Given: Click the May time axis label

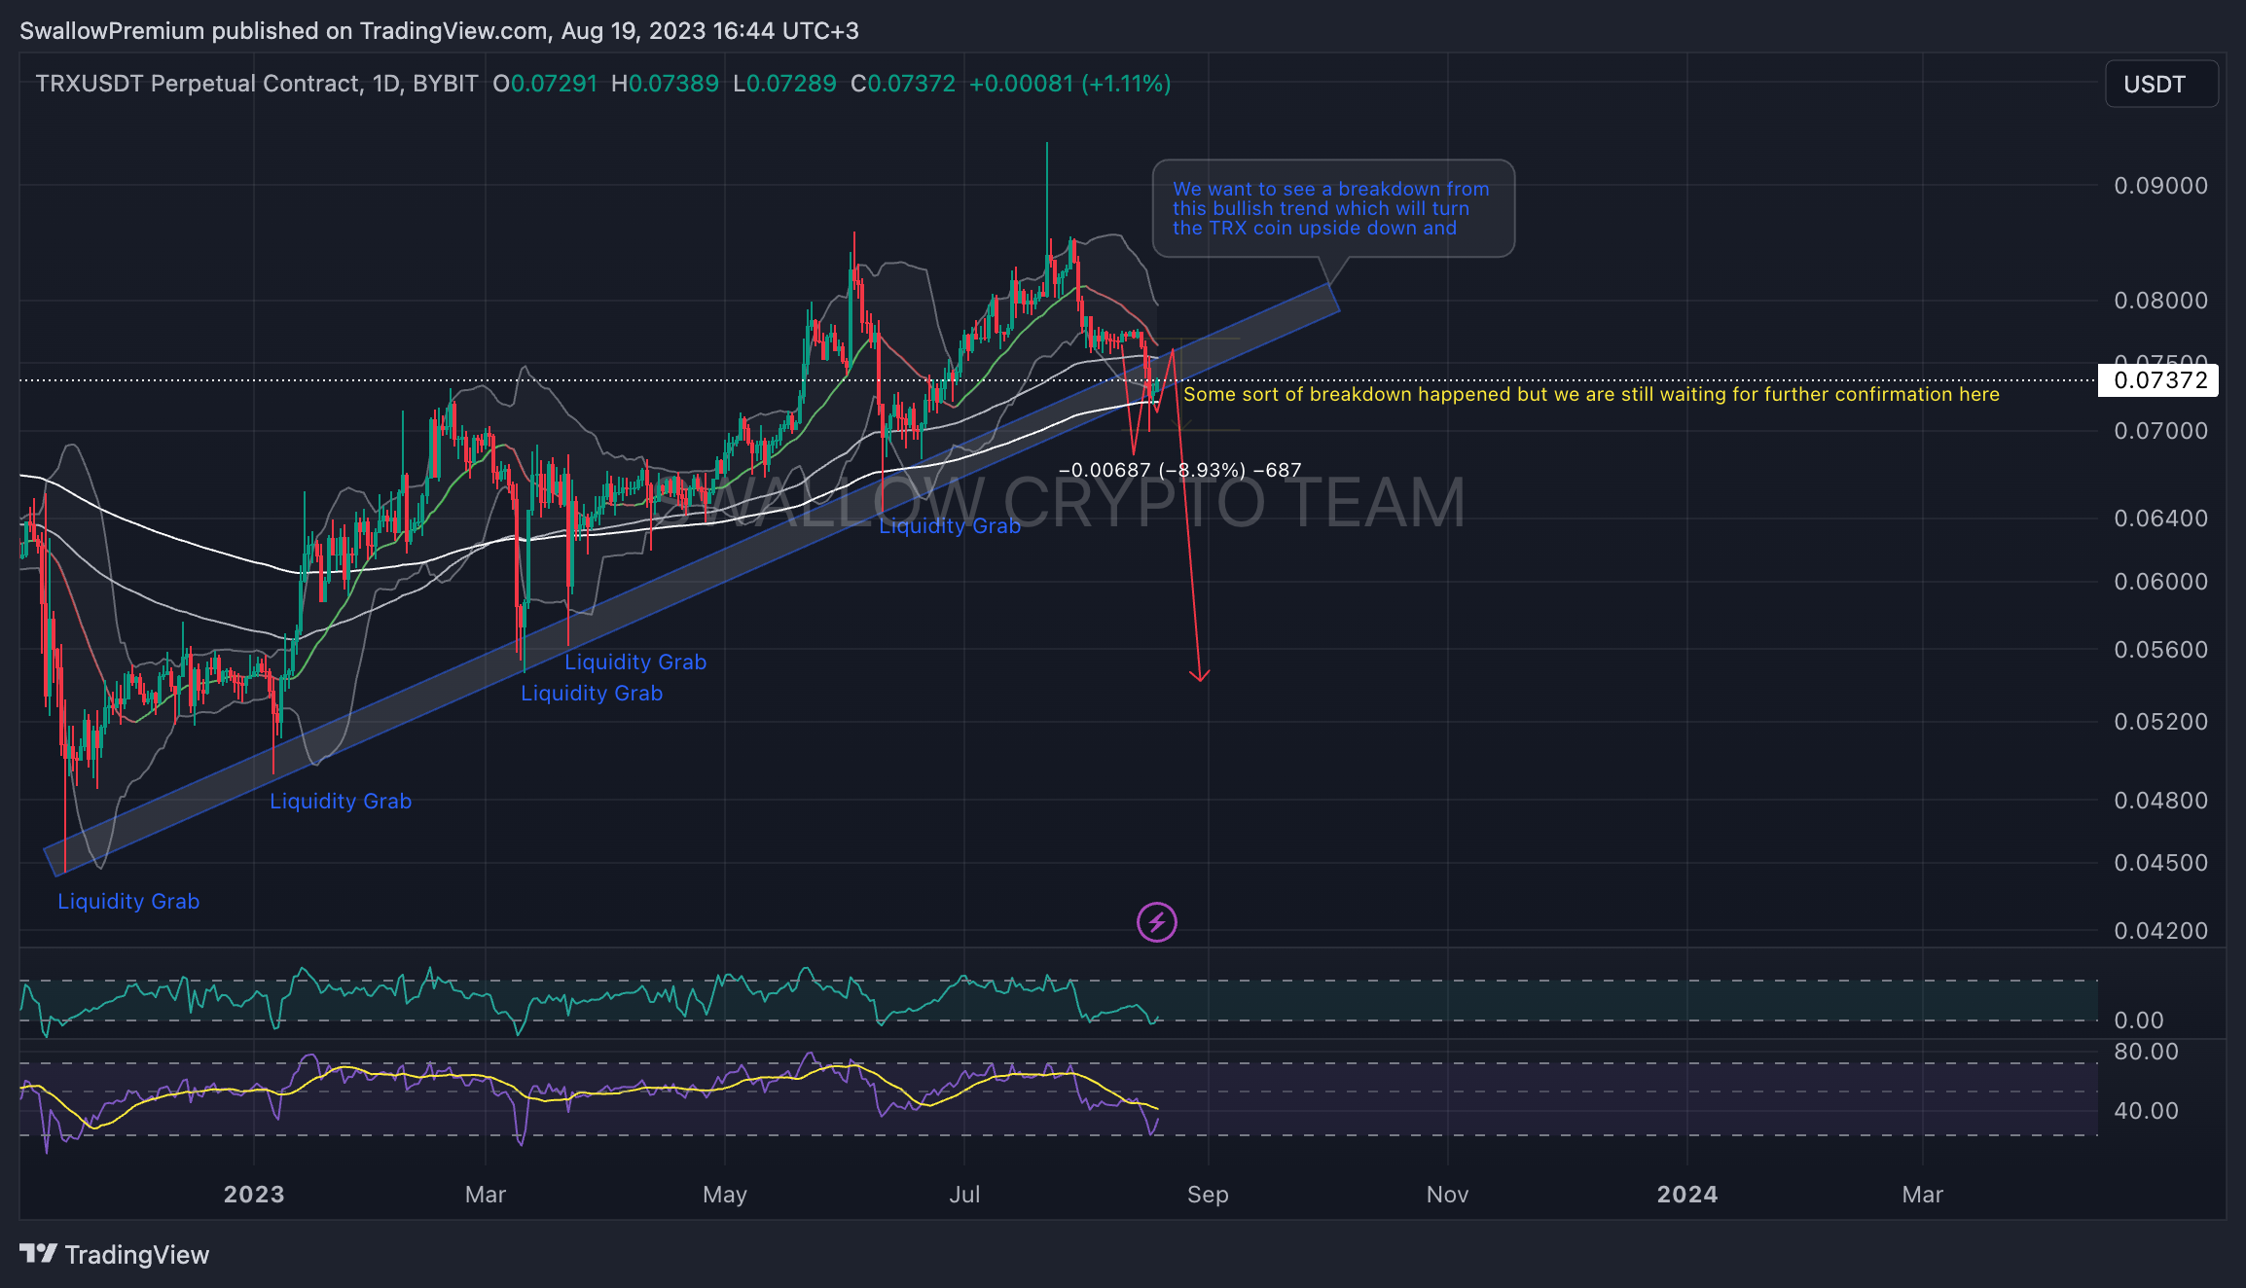Looking at the screenshot, I should (725, 1195).
